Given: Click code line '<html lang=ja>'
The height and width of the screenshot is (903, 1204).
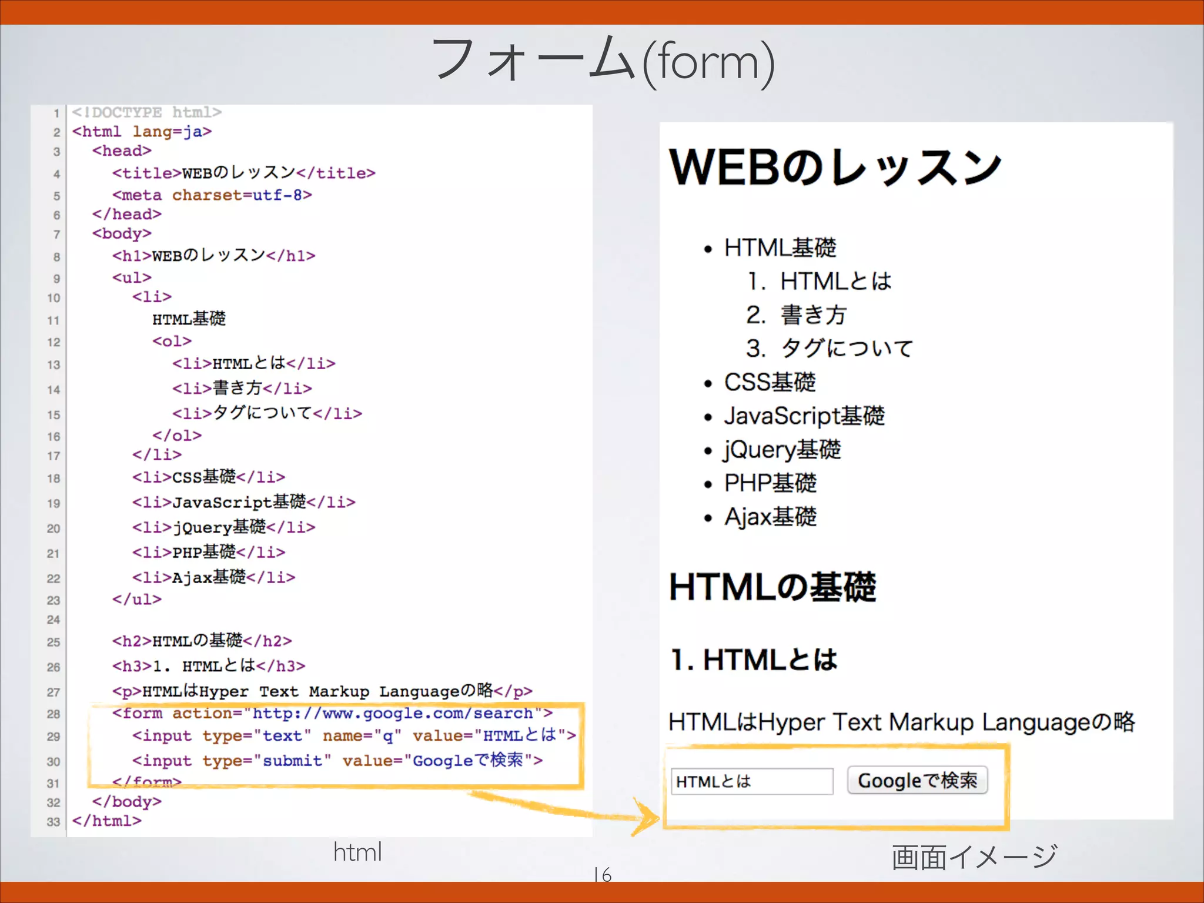Looking at the screenshot, I should point(142,131).
